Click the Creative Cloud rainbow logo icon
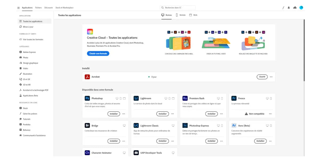 pos(90,31)
